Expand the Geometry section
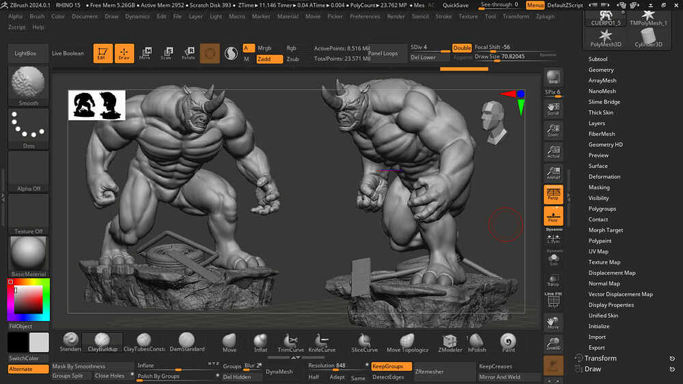683x384 pixels. pos(600,70)
